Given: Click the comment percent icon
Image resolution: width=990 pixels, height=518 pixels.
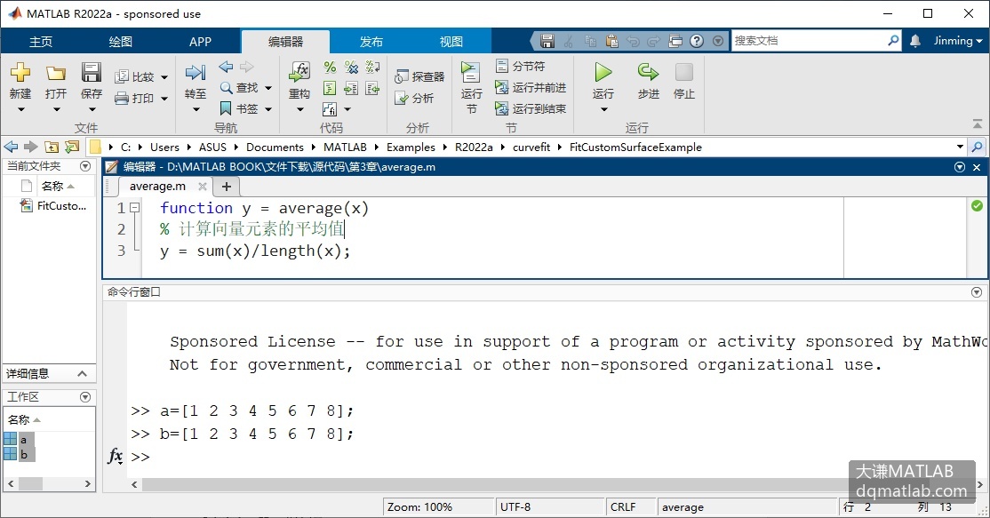Looking at the screenshot, I should click(330, 67).
